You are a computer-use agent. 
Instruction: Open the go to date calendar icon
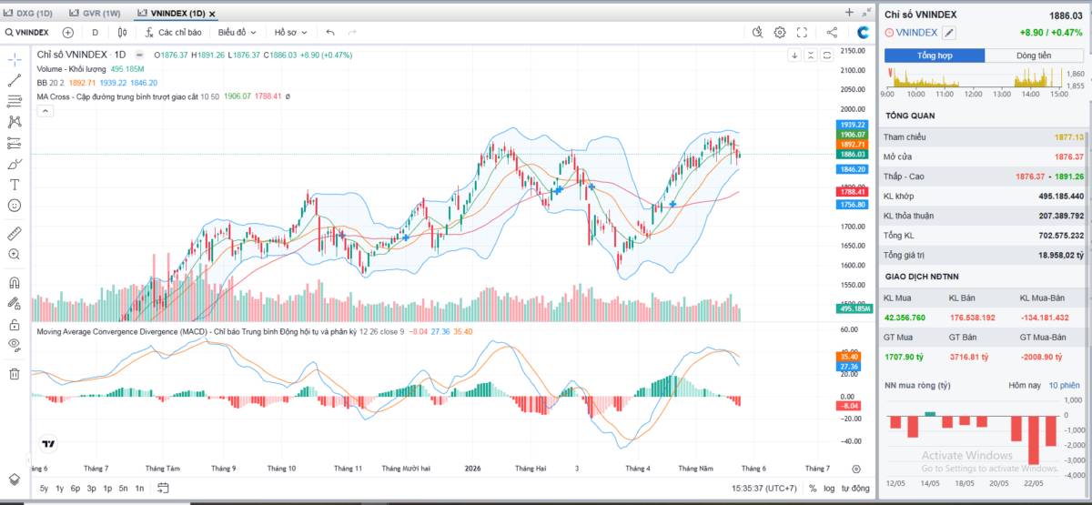click(x=163, y=488)
